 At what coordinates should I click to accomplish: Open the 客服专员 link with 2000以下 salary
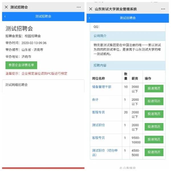[x=98, y=112]
